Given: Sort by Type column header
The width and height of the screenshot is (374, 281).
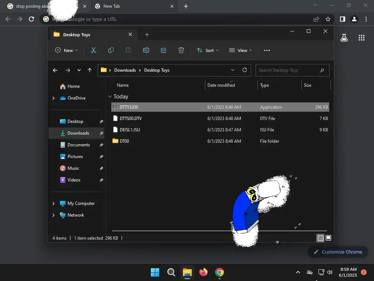Looking at the screenshot, I should (x=264, y=85).
